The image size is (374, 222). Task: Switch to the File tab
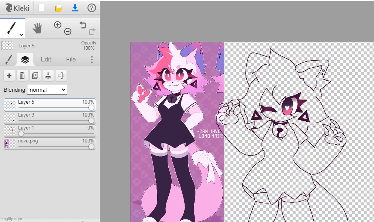tap(71, 60)
